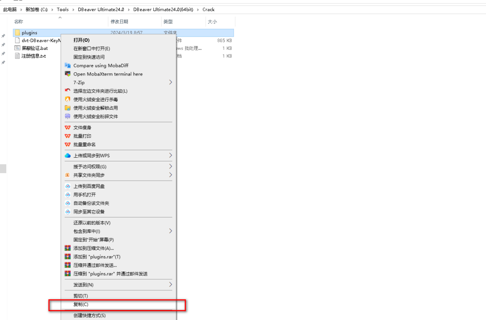Click the Baidu icon beside 自动备份该文件夹
This screenshot has width=486, height=320.
[67, 203]
